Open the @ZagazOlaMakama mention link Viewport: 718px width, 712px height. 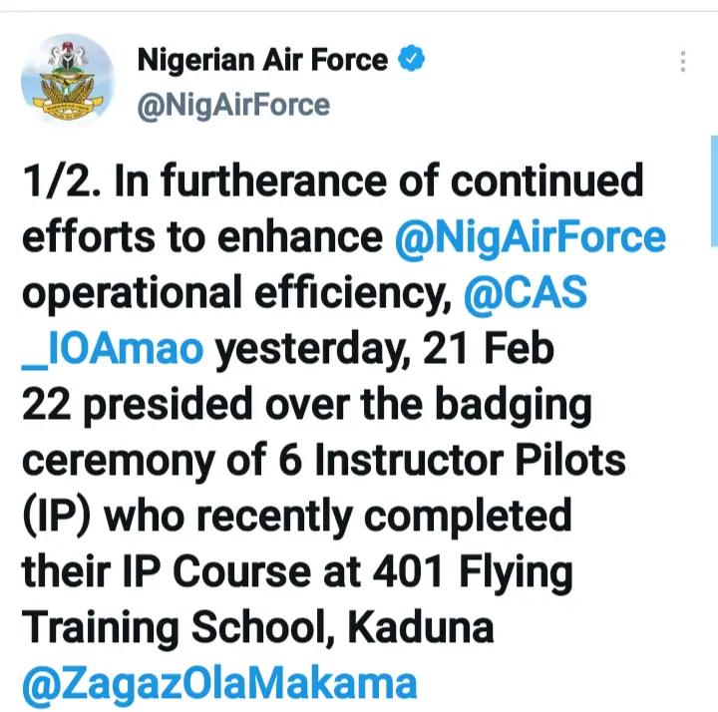tap(219, 684)
